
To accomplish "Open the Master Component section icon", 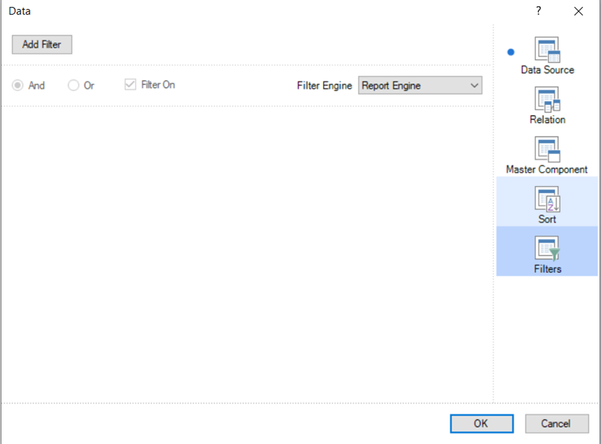I will coord(547,148).
